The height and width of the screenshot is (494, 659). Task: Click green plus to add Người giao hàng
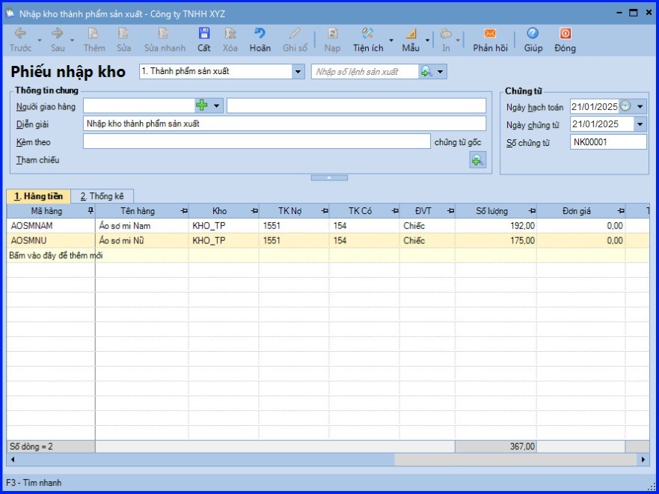[x=201, y=106]
